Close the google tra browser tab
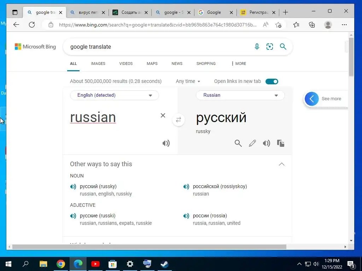The height and width of the screenshot is (271, 362). pyautogui.click(x=60, y=12)
